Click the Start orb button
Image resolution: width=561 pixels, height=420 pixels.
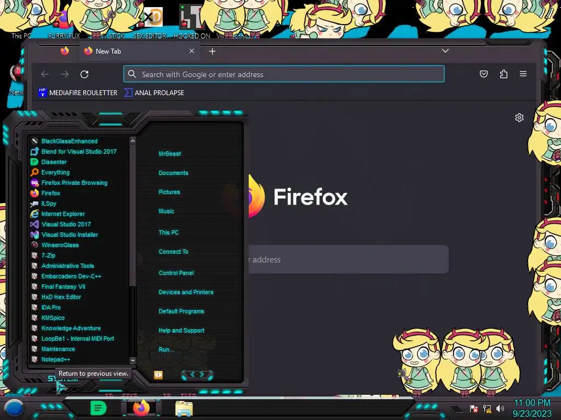(14, 408)
